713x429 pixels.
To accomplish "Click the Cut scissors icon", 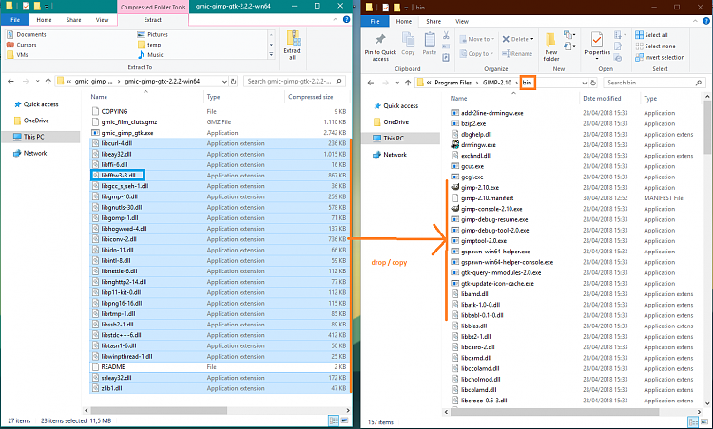I will point(446,35).
